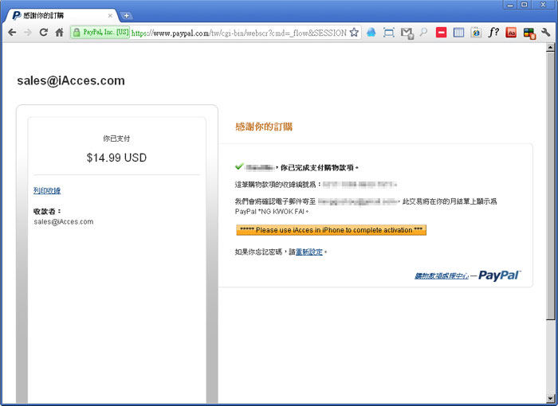Open a new tab with the plus button
558x406 pixels.
click(126, 16)
